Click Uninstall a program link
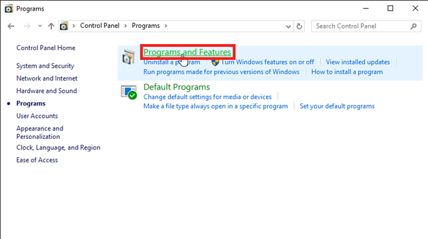The image size is (428, 239). pyautogui.click(x=172, y=62)
